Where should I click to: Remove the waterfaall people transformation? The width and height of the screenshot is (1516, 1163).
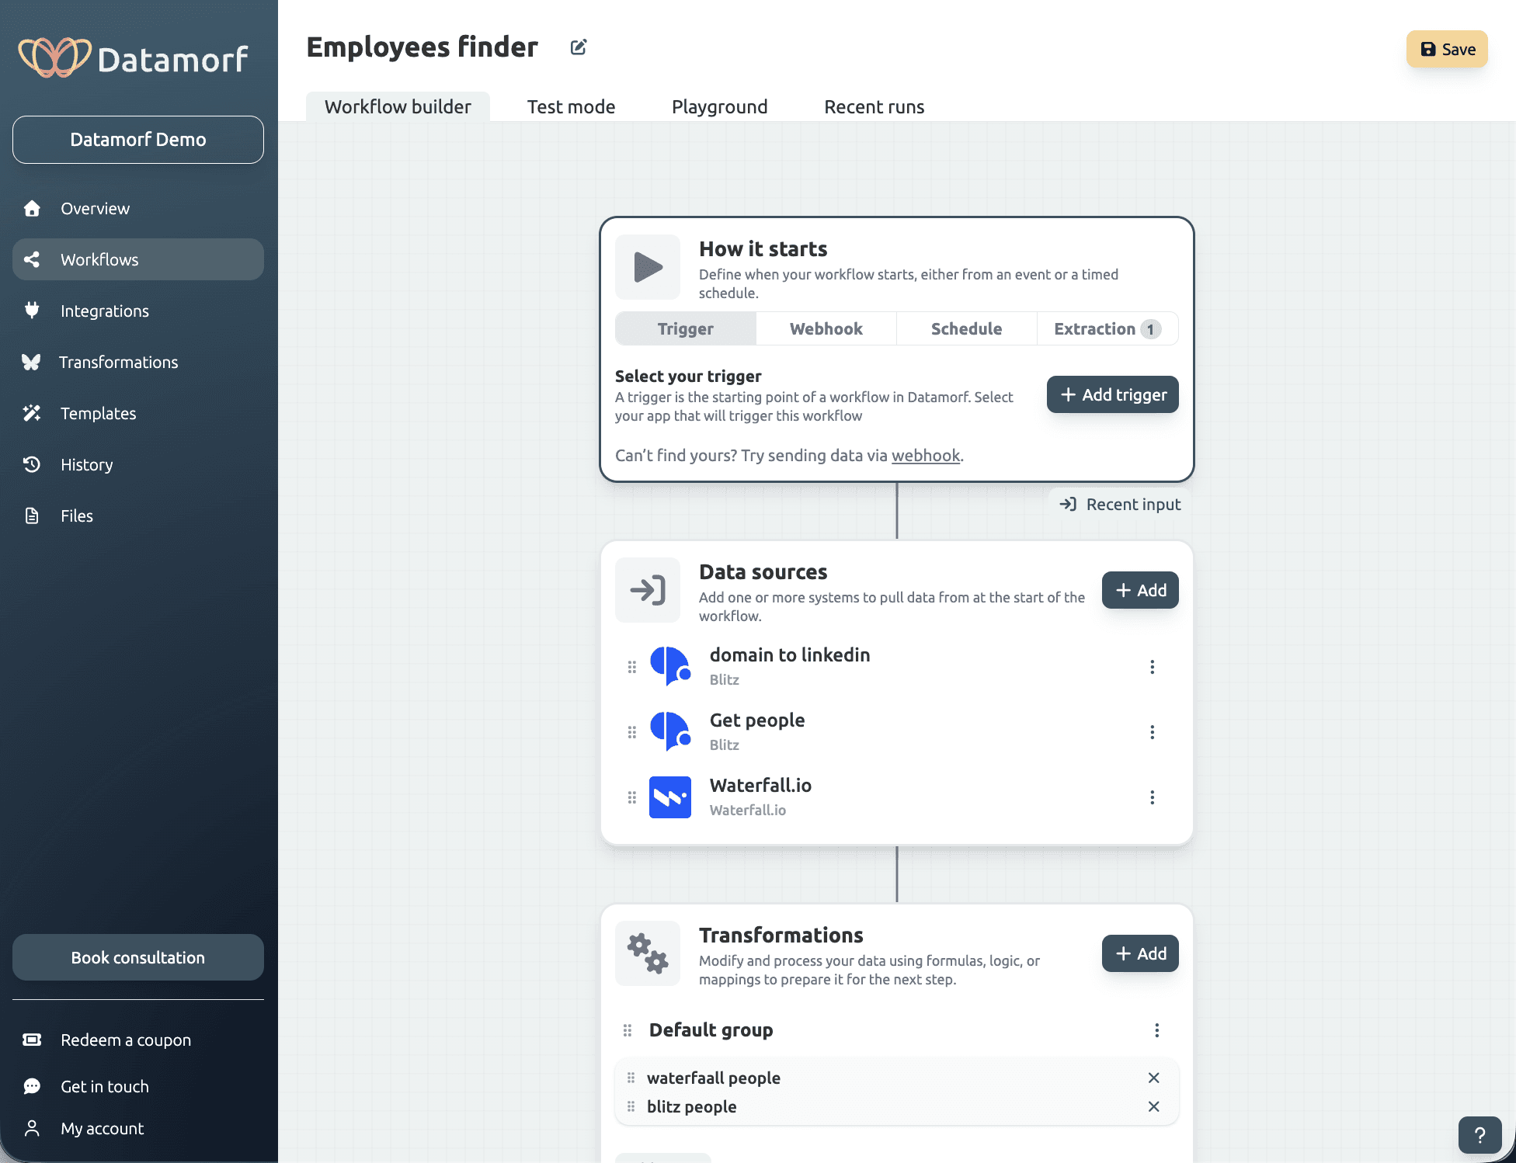pyautogui.click(x=1153, y=1078)
